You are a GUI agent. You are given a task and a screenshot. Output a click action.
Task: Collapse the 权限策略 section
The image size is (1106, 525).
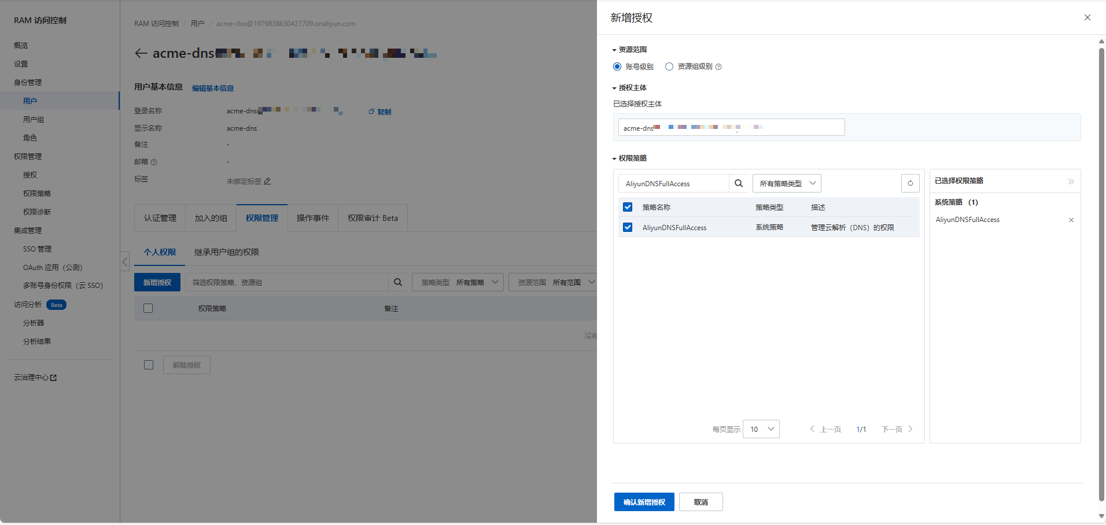[x=614, y=158]
